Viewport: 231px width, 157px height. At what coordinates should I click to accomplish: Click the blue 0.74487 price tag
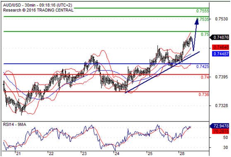coord(221,54)
